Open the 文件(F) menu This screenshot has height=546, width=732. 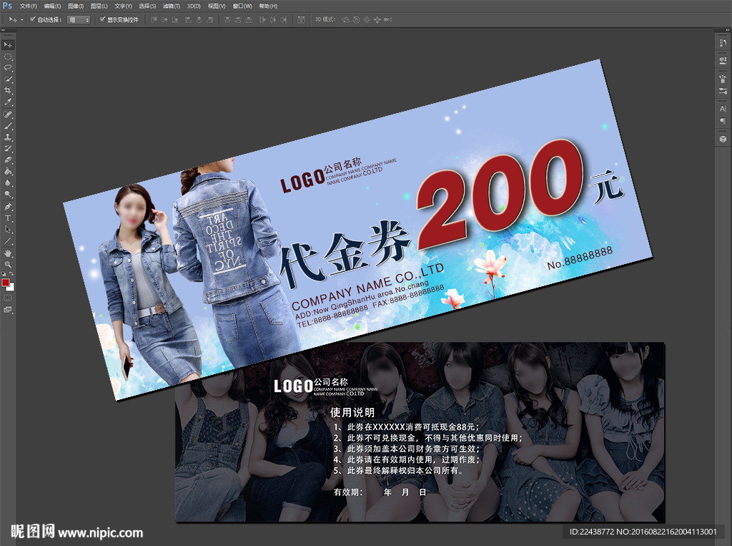pos(28,6)
